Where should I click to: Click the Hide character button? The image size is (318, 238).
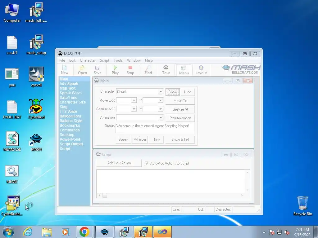tap(188, 92)
